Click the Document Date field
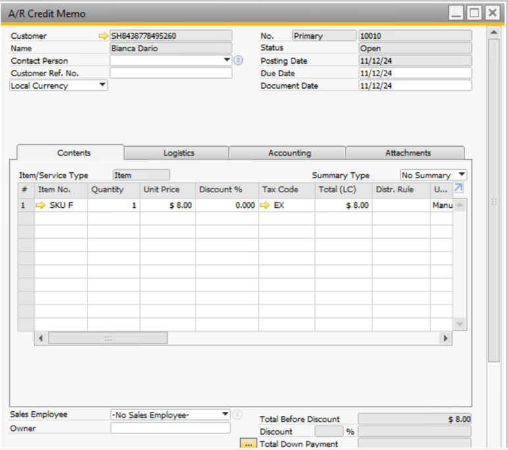 [x=415, y=86]
